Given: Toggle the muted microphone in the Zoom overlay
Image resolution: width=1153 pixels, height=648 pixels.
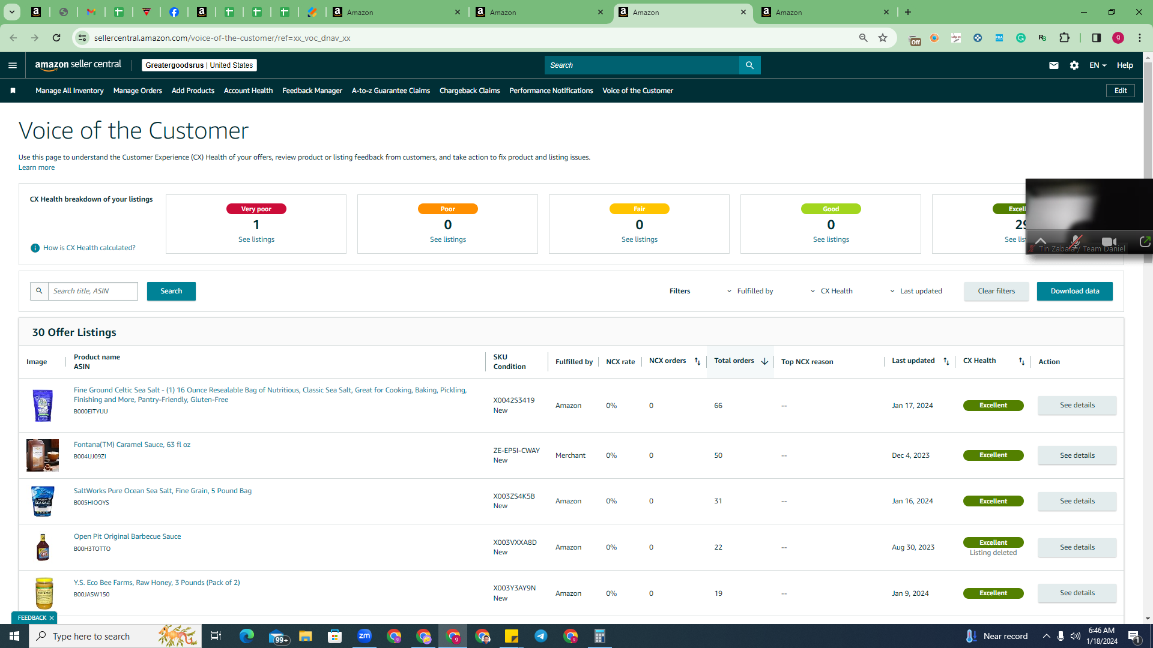Looking at the screenshot, I should [1076, 242].
